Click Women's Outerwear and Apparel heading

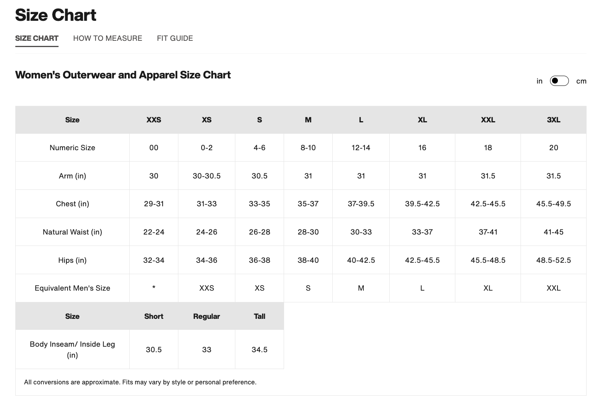pyautogui.click(x=123, y=75)
